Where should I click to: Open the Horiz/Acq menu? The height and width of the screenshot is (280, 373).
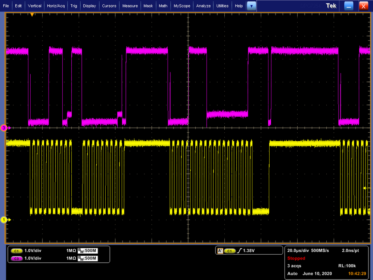56,6
